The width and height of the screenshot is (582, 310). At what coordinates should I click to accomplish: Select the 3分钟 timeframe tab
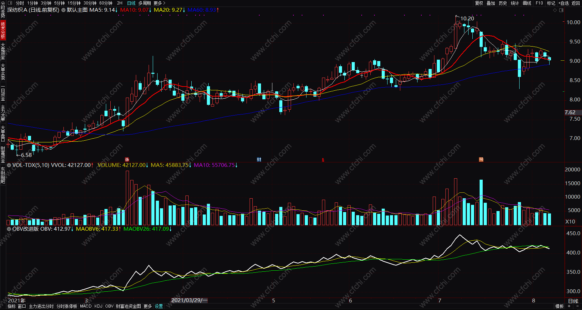pos(46,3)
